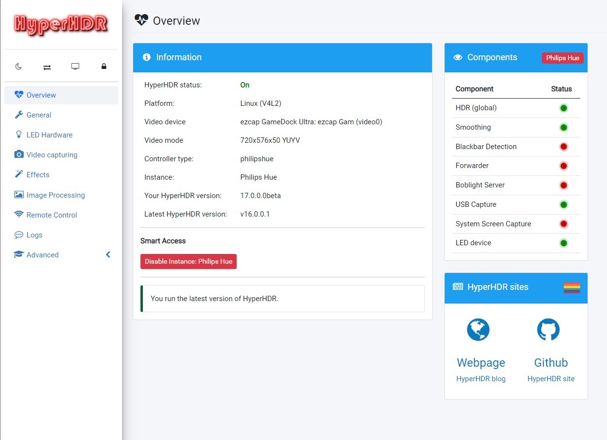Click the red Philips Hue badge
This screenshot has width=607, height=440.
pyautogui.click(x=563, y=58)
